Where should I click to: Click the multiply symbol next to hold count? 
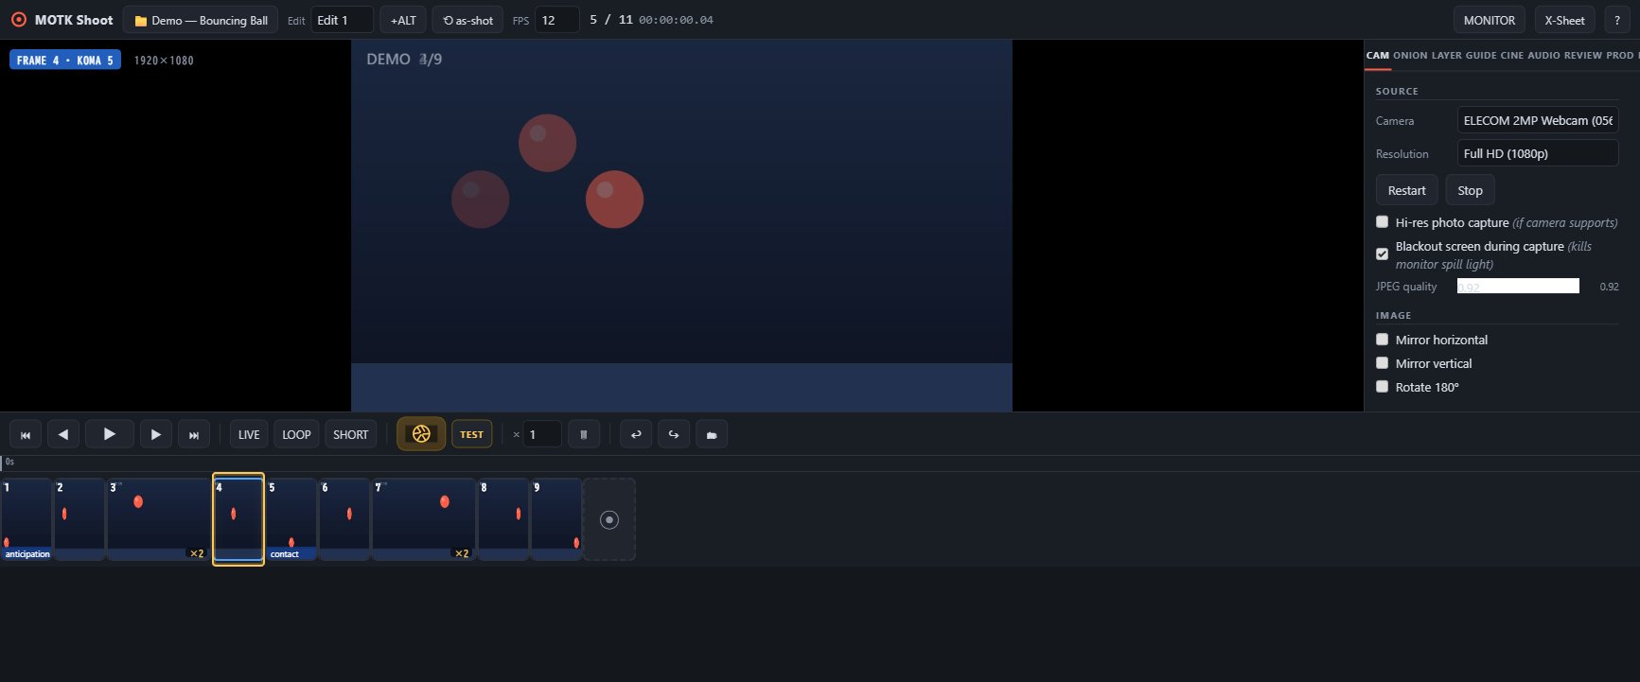click(516, 434)
